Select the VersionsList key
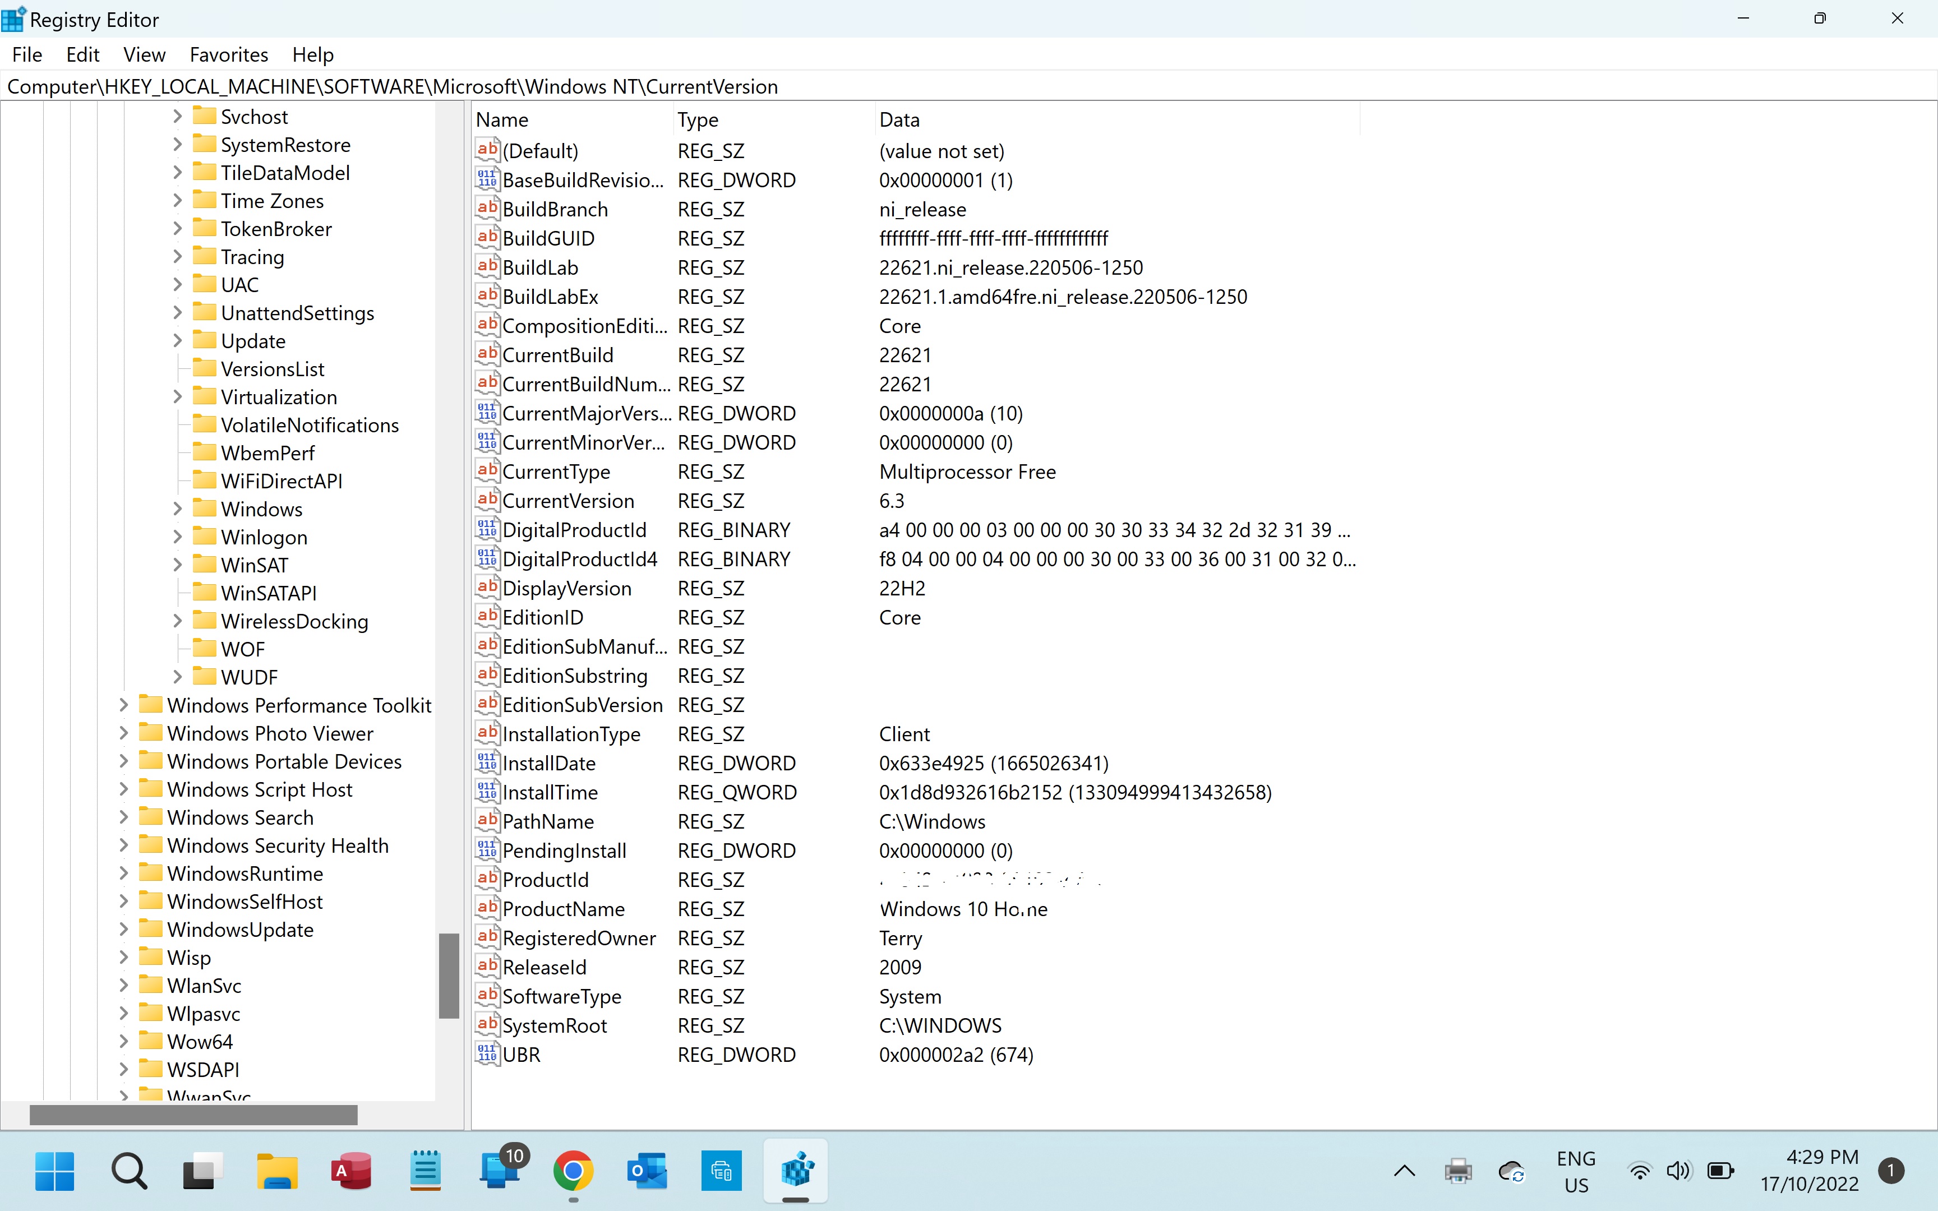 [273, 368]
